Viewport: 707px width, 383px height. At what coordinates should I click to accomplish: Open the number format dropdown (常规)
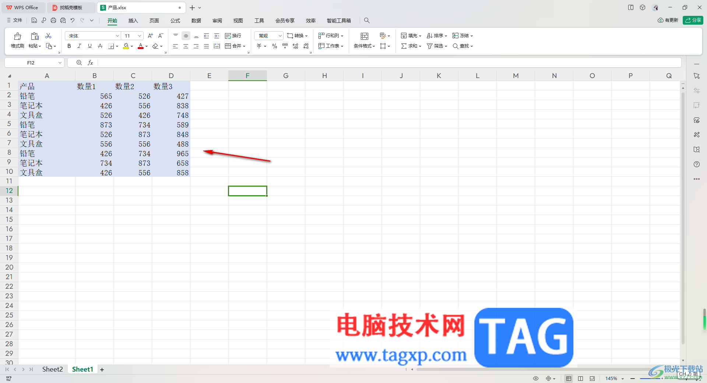tap(280, 36)
